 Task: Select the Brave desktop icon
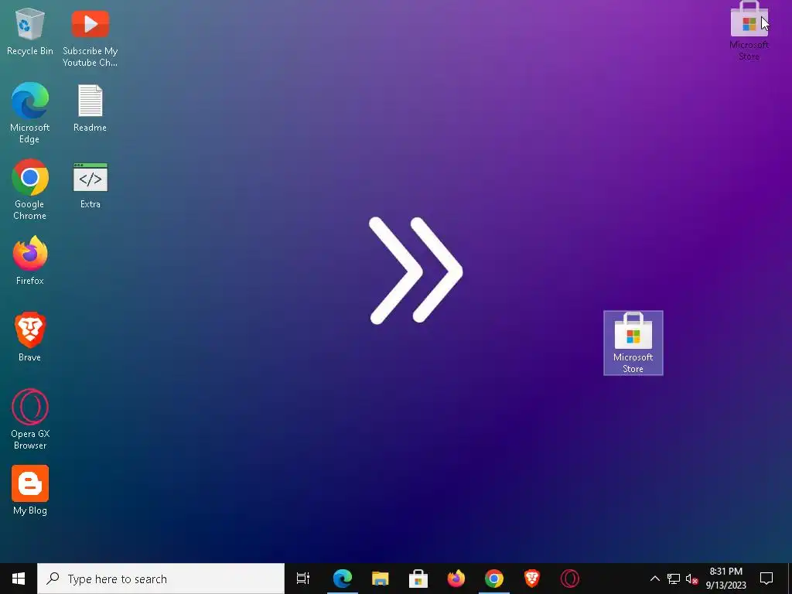tap(30, 336)
